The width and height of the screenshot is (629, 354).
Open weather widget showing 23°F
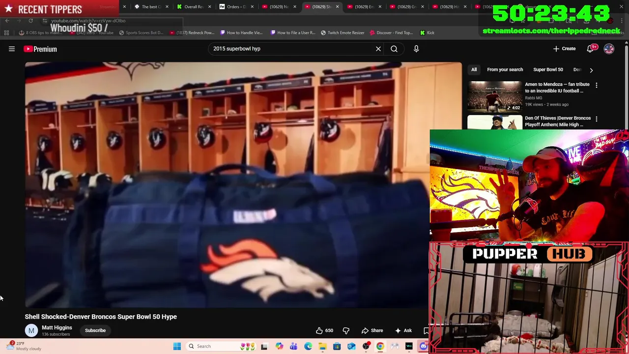click(24, 346)
